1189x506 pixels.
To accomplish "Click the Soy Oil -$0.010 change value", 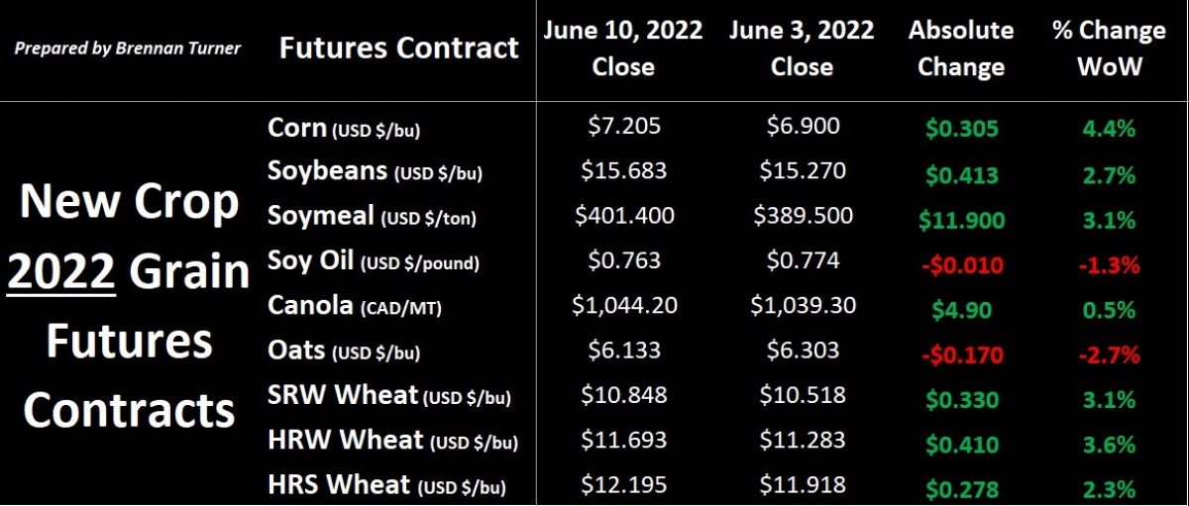I will (x=960, y=264).
